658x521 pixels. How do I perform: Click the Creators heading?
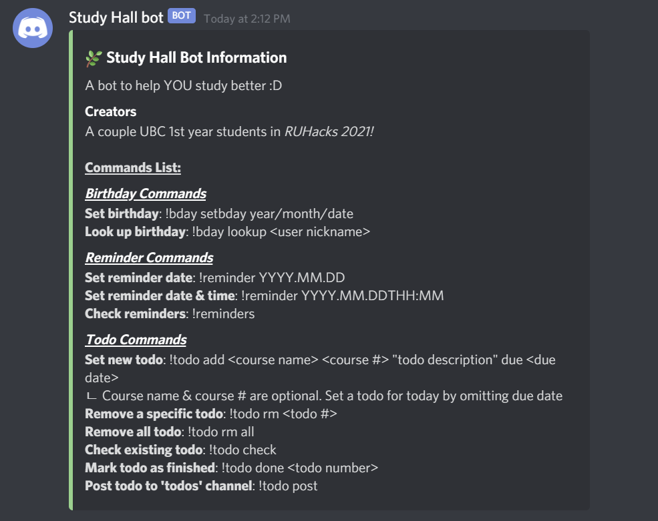[x=110, y=111]
